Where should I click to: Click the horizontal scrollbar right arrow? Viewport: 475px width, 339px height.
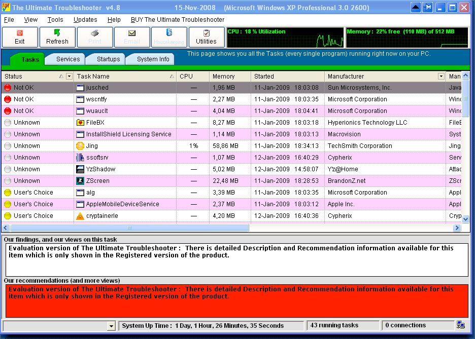click(x=457, y=228)
